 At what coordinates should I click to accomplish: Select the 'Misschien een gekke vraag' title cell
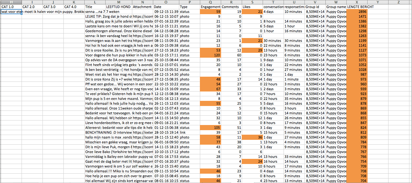click(x=95, y=142)
